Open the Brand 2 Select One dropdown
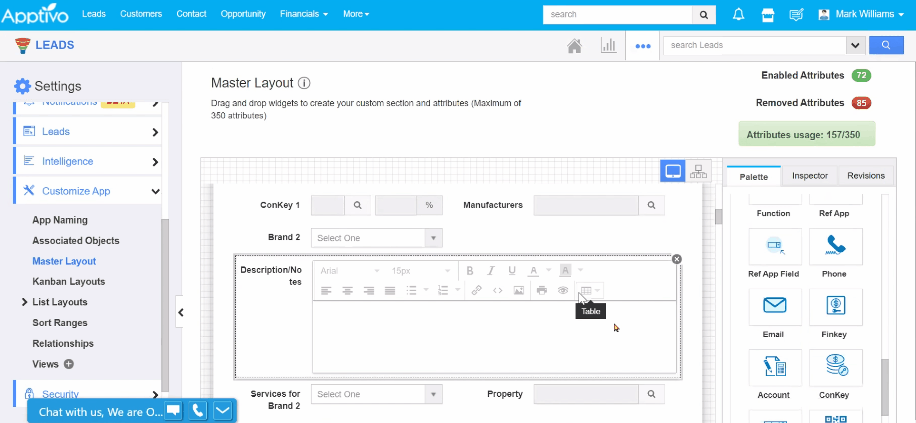 tap(376, 238)
